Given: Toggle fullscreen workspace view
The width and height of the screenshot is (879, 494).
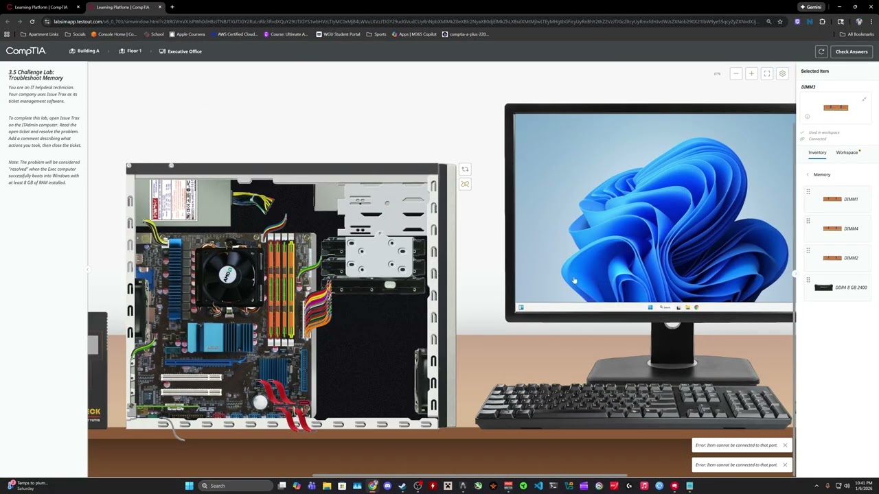Looking at the screenshot, I should tap(767, 73).
